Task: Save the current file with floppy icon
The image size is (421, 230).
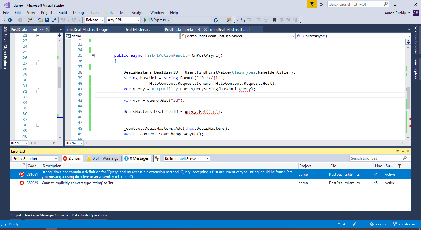Action: (47, 20)
